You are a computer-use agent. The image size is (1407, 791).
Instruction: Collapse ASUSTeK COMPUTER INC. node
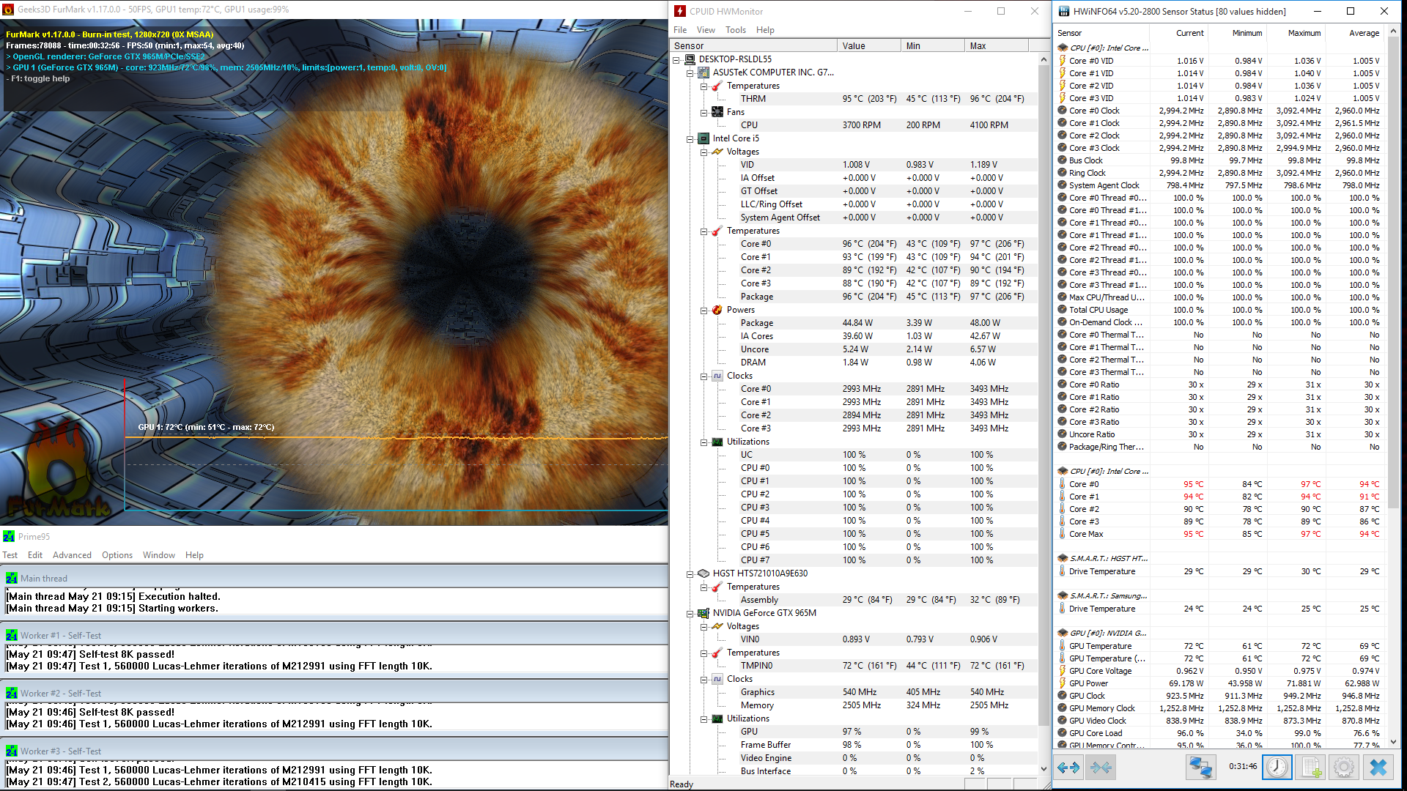pyautogui.click(x=690, y=73)
